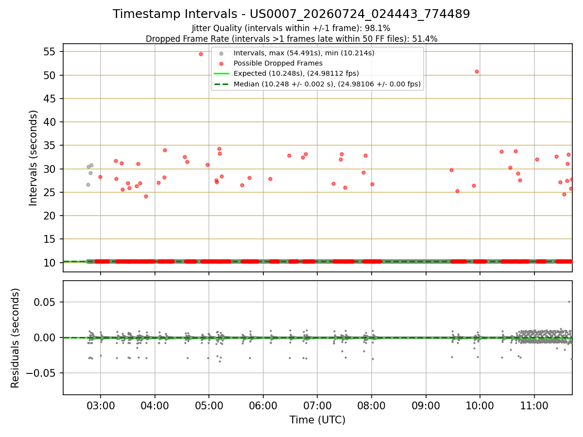Click the dashed green Median legend line
The width and height of the screenshot is (583, 437).
[222, 84]
